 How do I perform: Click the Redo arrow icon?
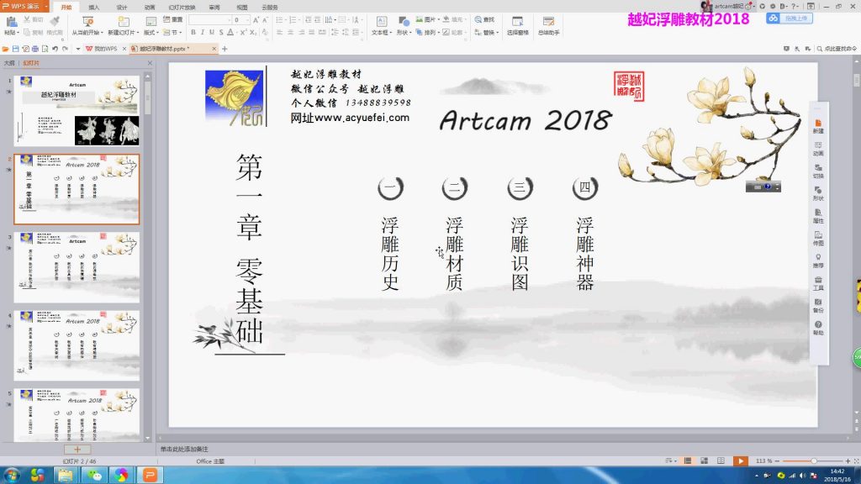point(65,49)
